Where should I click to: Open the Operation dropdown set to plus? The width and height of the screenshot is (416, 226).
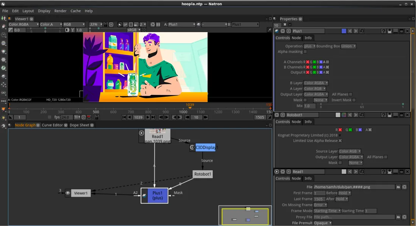point(310,46)
